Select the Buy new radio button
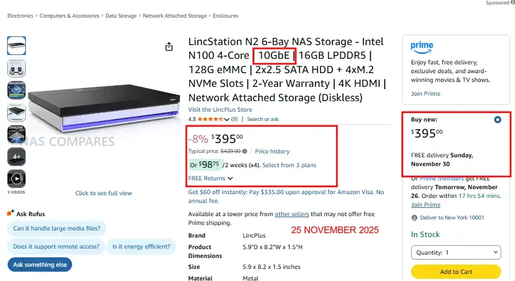This screenshot has height=281, width=515. tap(497, 119)
